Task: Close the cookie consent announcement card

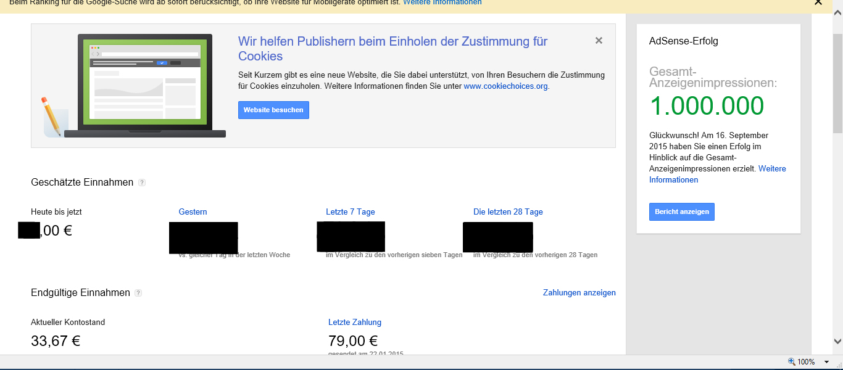Action: click(599, 41)
